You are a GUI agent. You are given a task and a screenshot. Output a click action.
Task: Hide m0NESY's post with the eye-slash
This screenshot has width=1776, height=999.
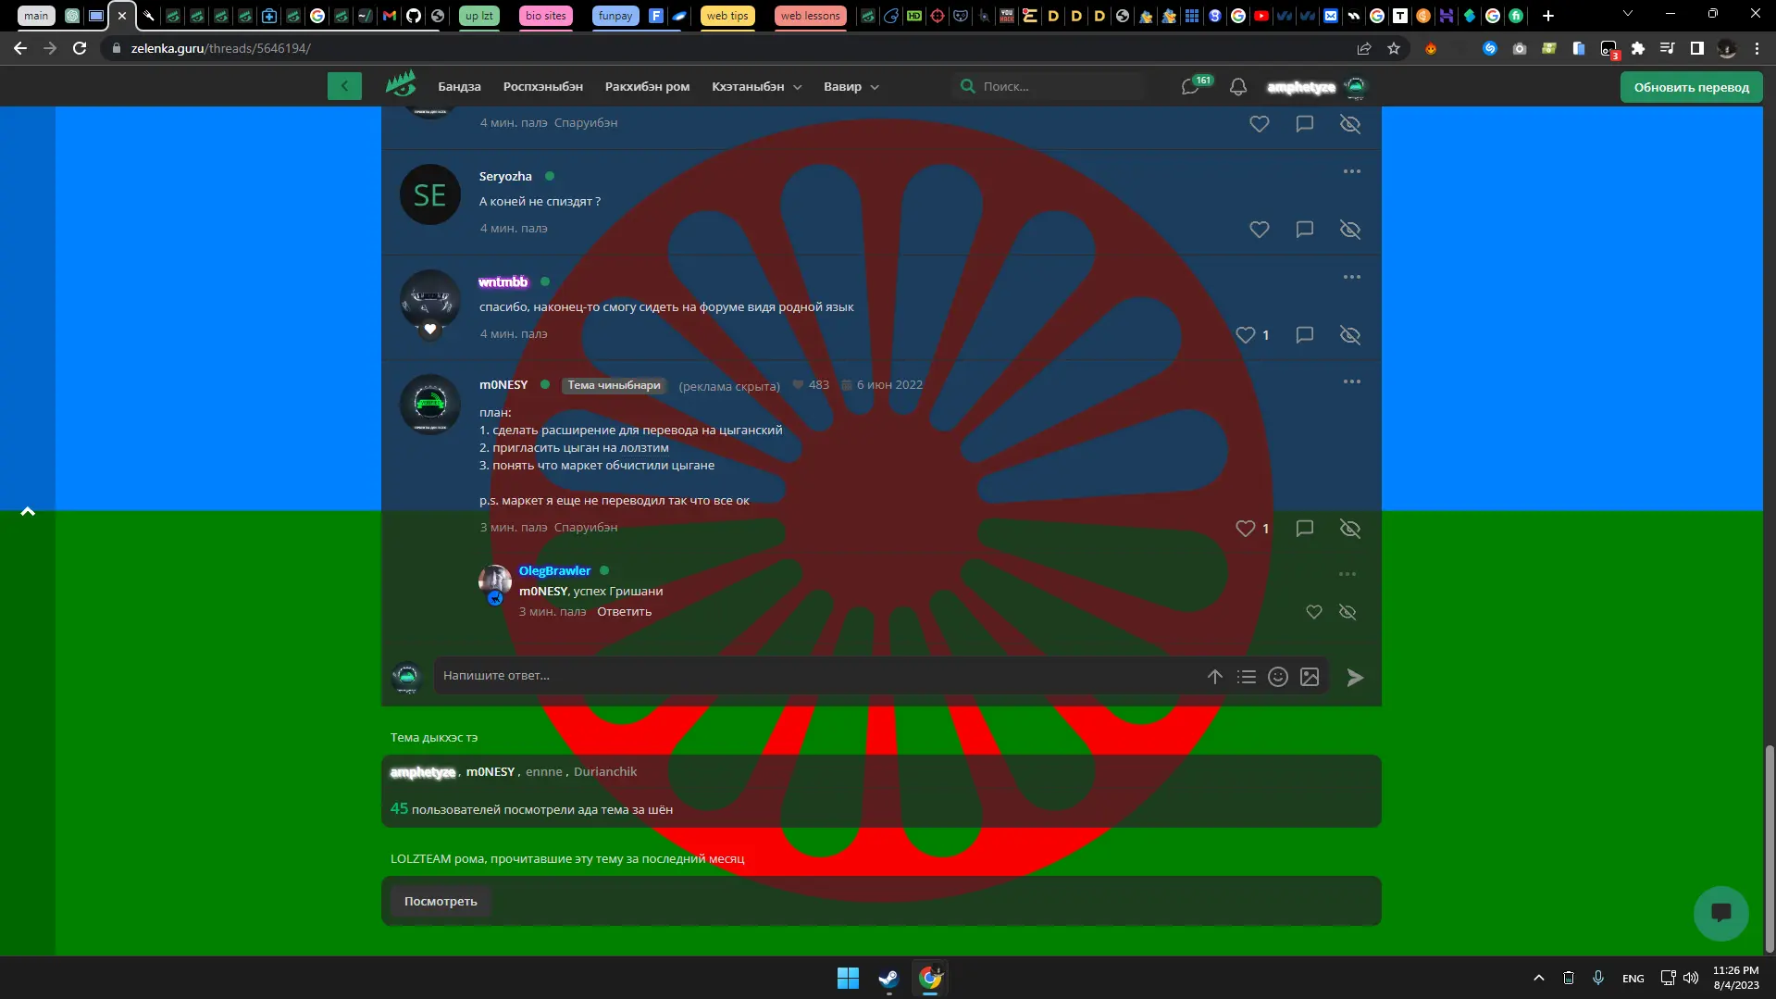(1350, 528)
